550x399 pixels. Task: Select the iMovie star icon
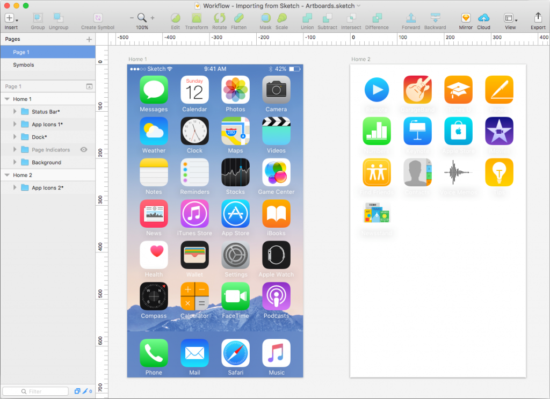499,131
